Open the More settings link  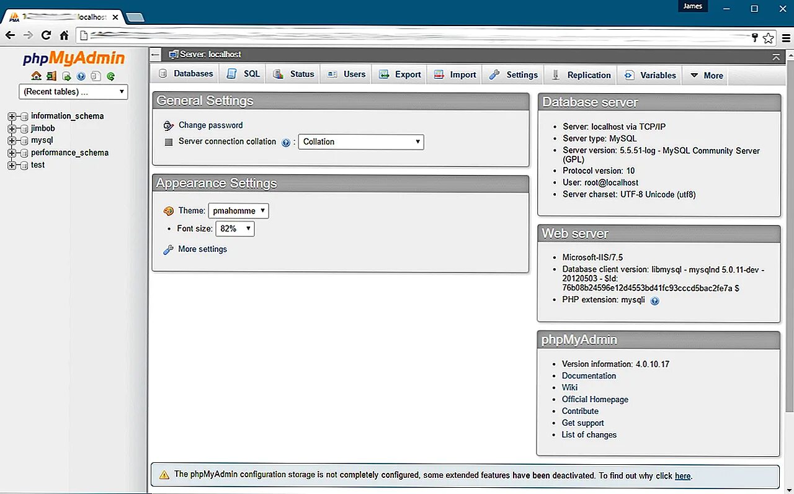(x=202, y=249)
